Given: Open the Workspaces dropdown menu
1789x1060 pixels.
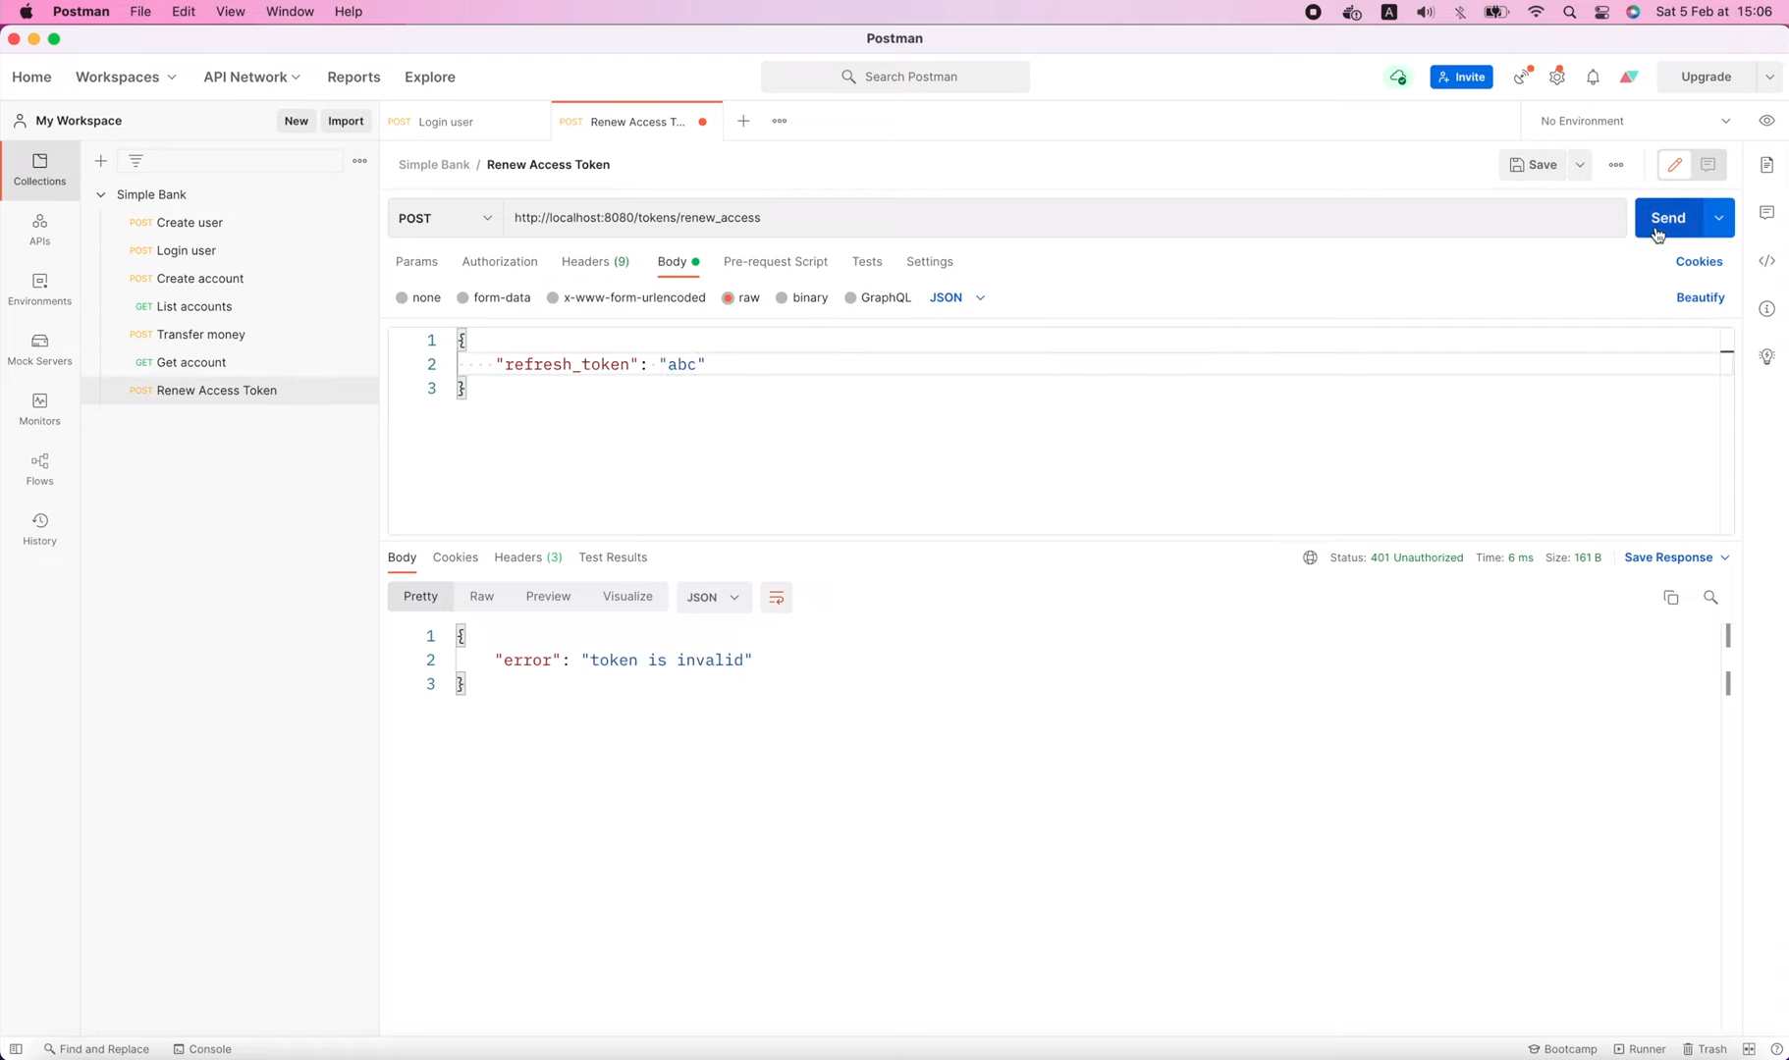Looking at the screenshot, I should pos(126,77).
